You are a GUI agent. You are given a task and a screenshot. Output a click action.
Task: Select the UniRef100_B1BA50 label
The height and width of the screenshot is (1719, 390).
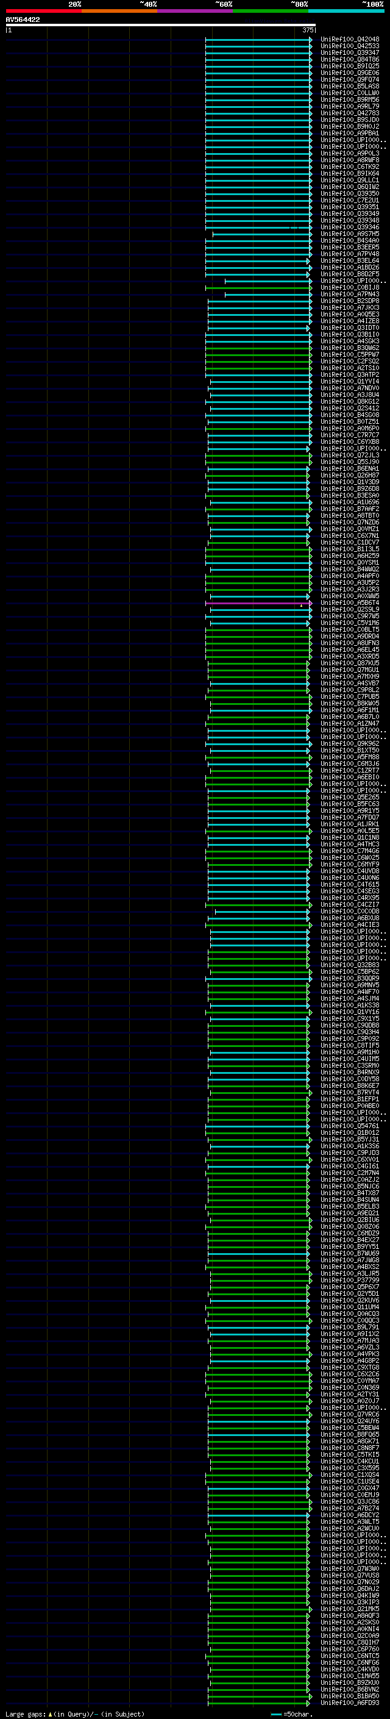tap(350, 1696)
